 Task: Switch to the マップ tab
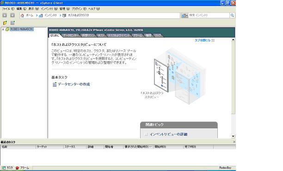[x=158, y=35]
